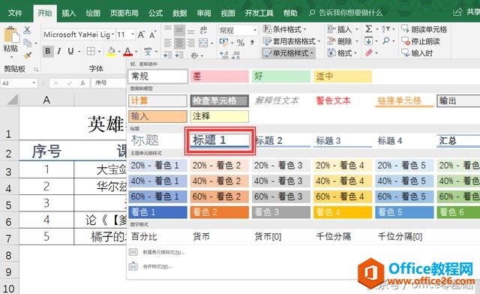Open the font size dropdown
The width and height of the screenshot is (480, 294).
pyautogui.click(x=133, y=34)
